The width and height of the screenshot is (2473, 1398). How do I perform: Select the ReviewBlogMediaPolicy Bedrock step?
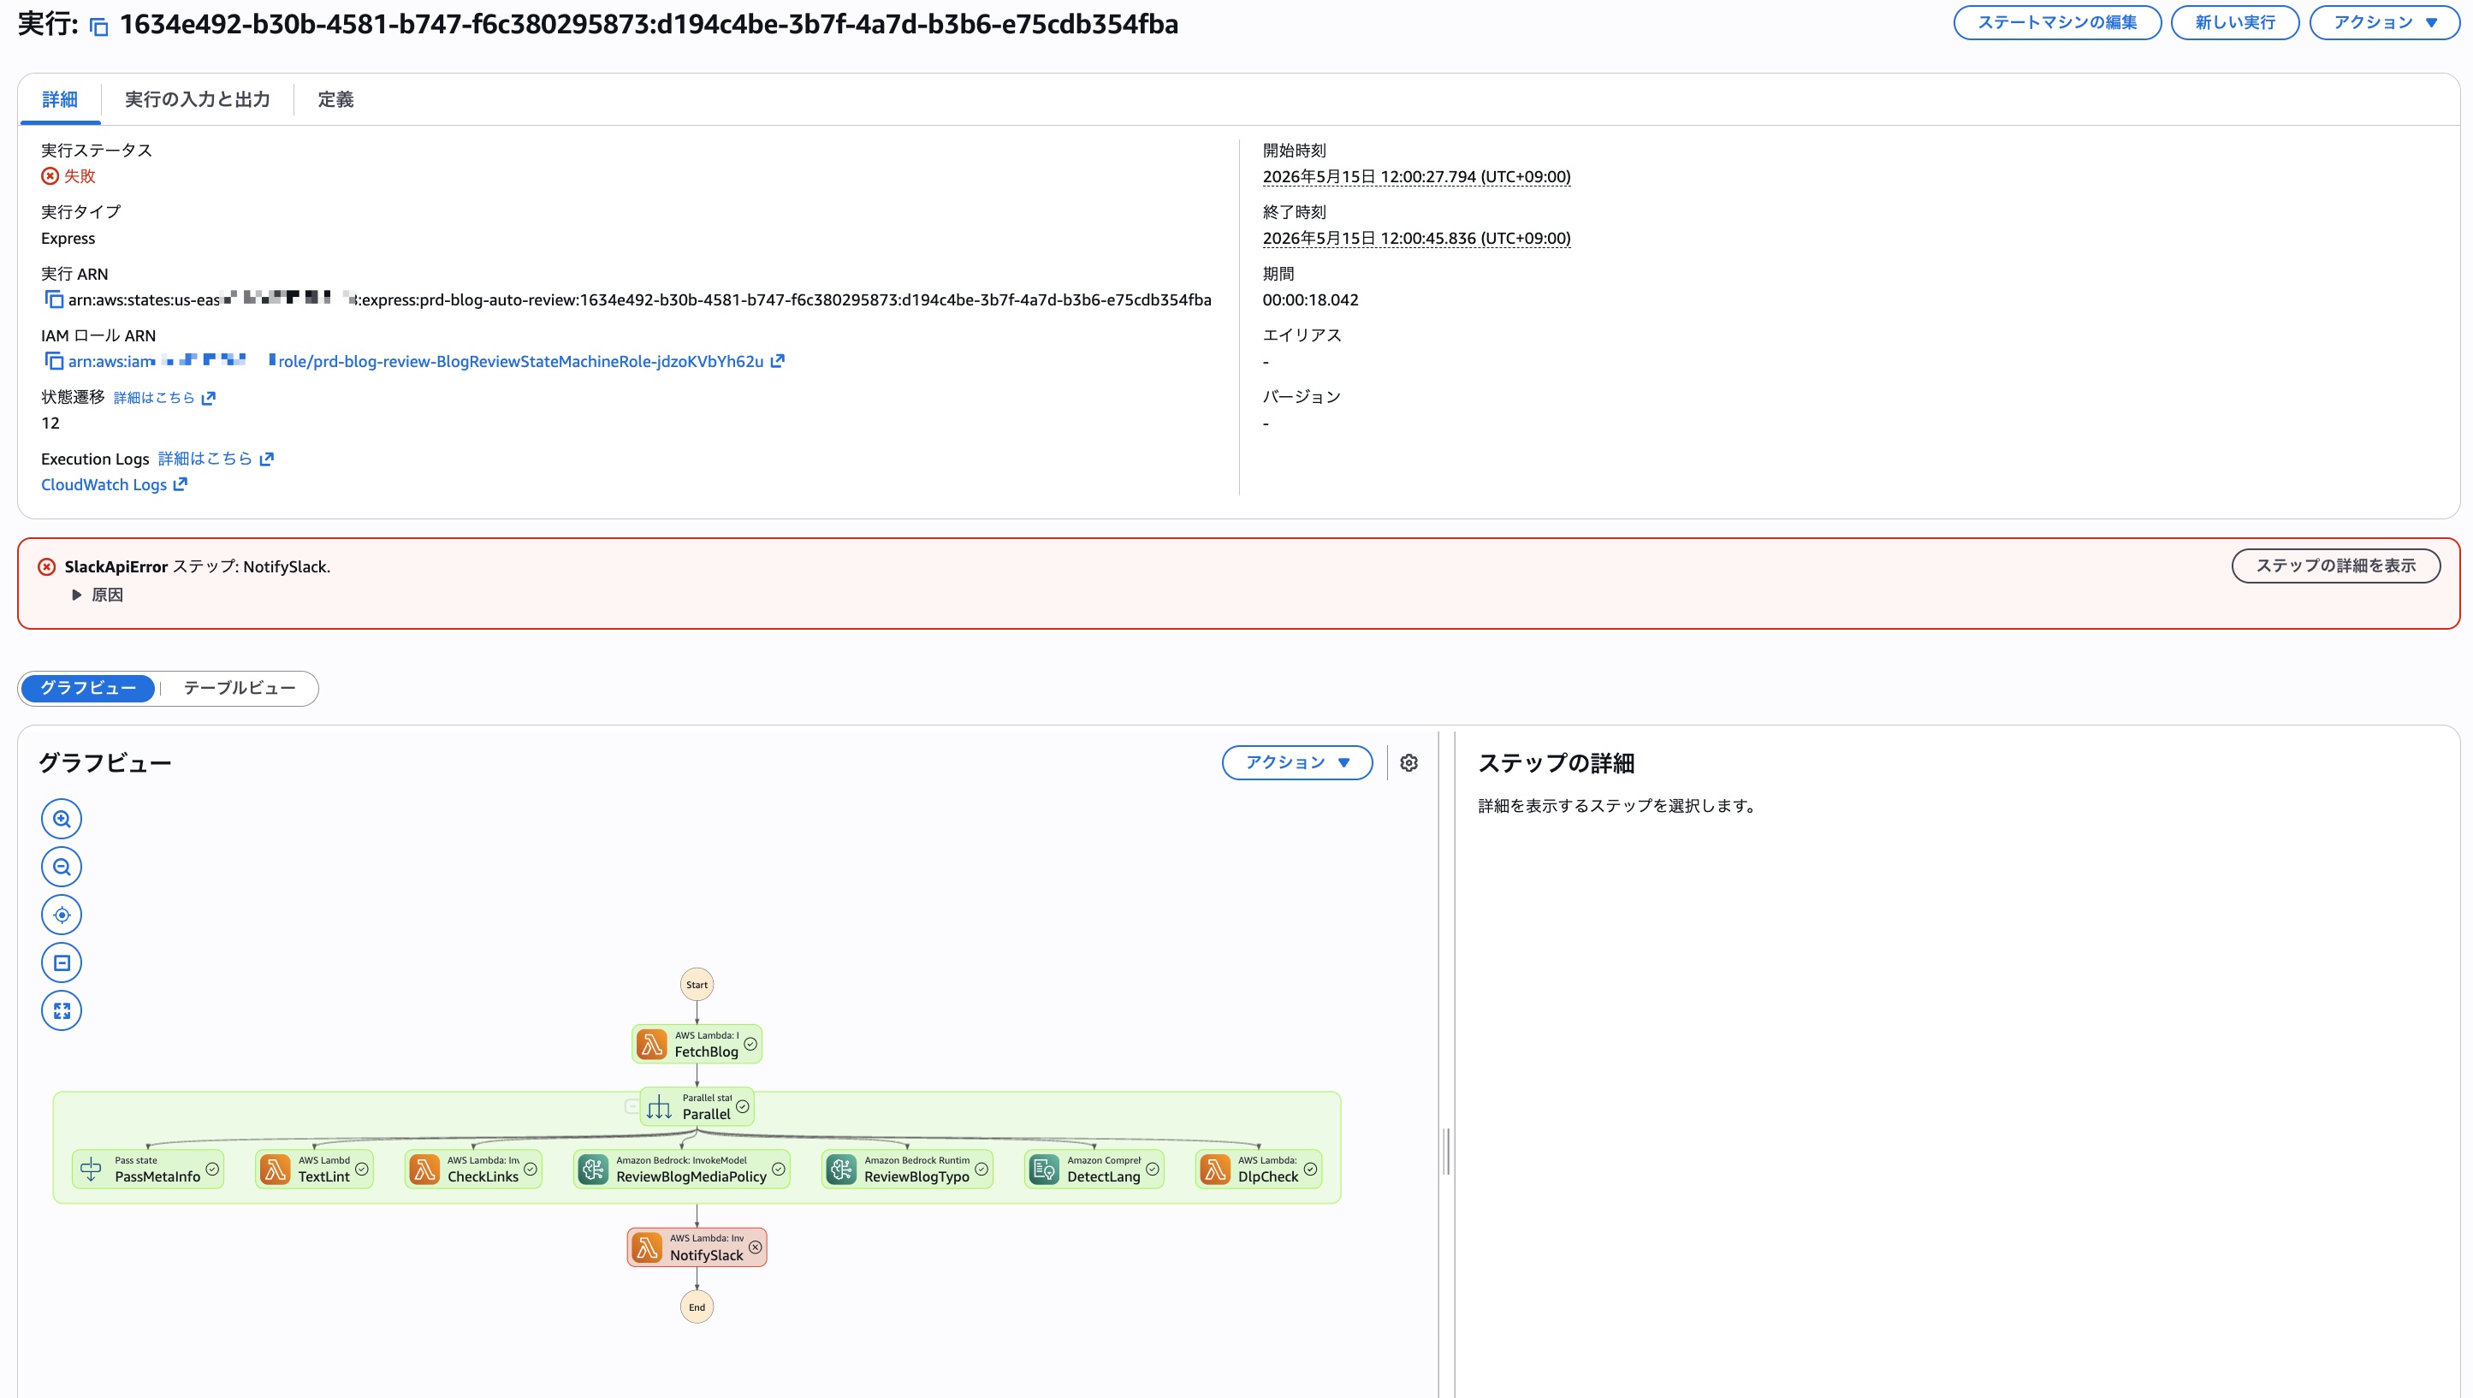pyautogui.click(x=682, y=1169)
